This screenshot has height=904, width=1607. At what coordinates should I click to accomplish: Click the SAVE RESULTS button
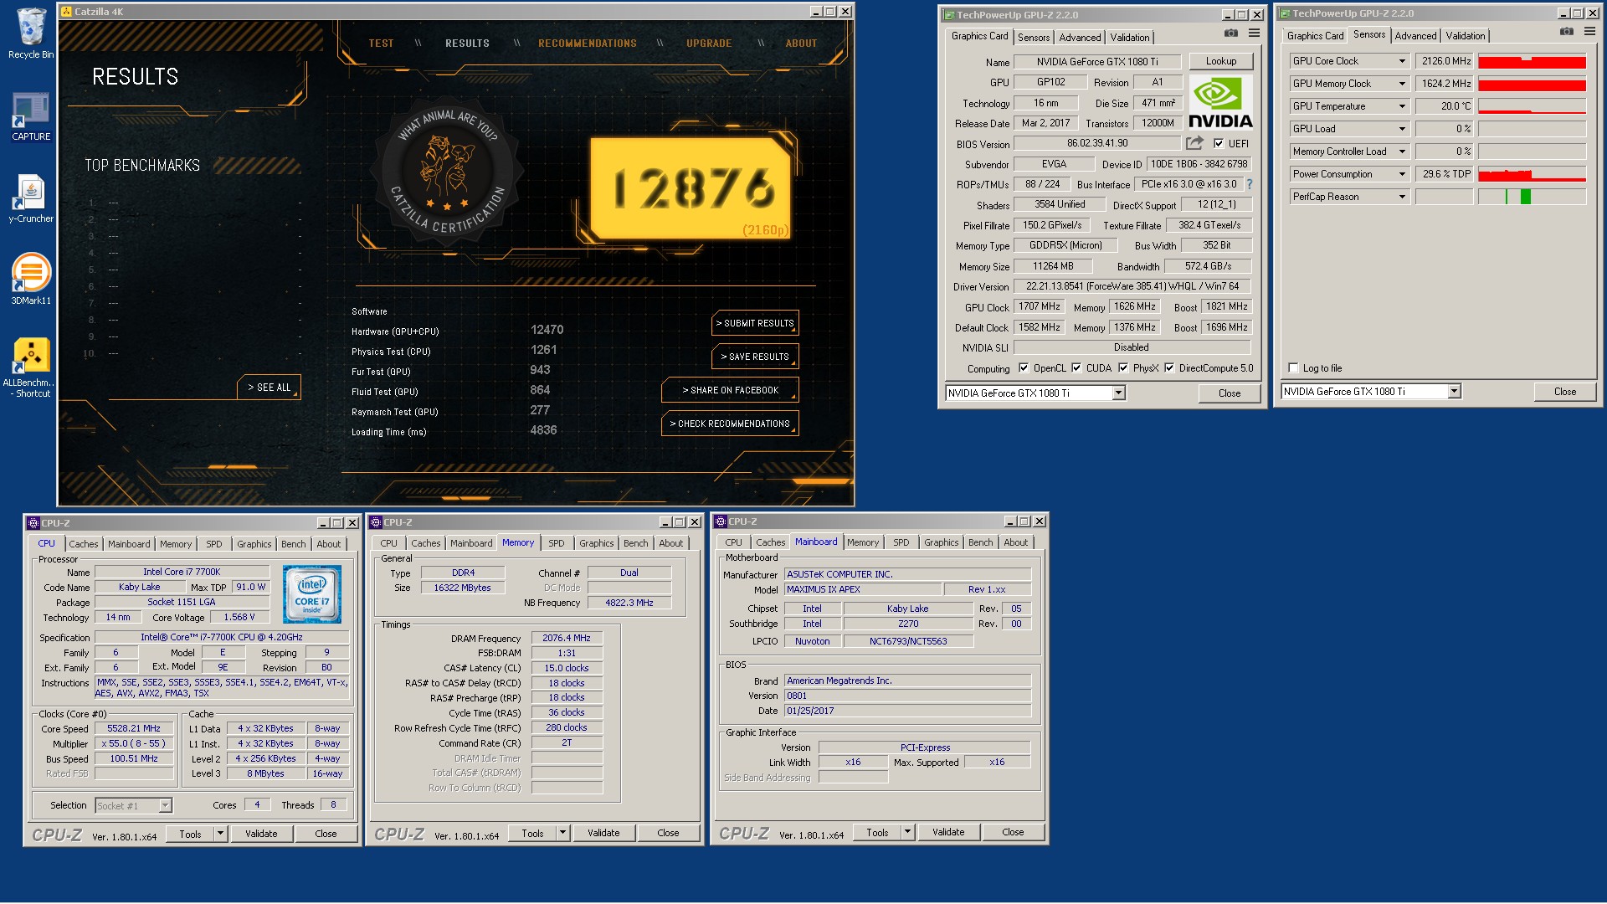755,357
